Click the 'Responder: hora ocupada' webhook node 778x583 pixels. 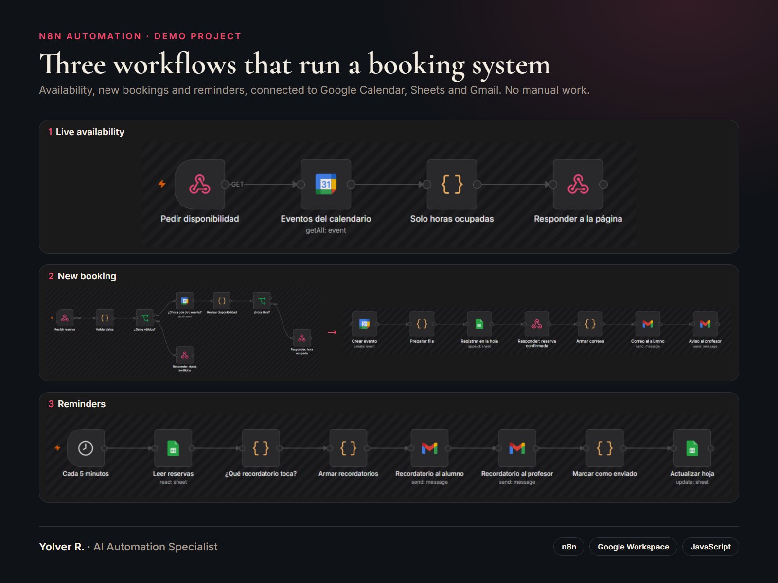click(301, 338)
